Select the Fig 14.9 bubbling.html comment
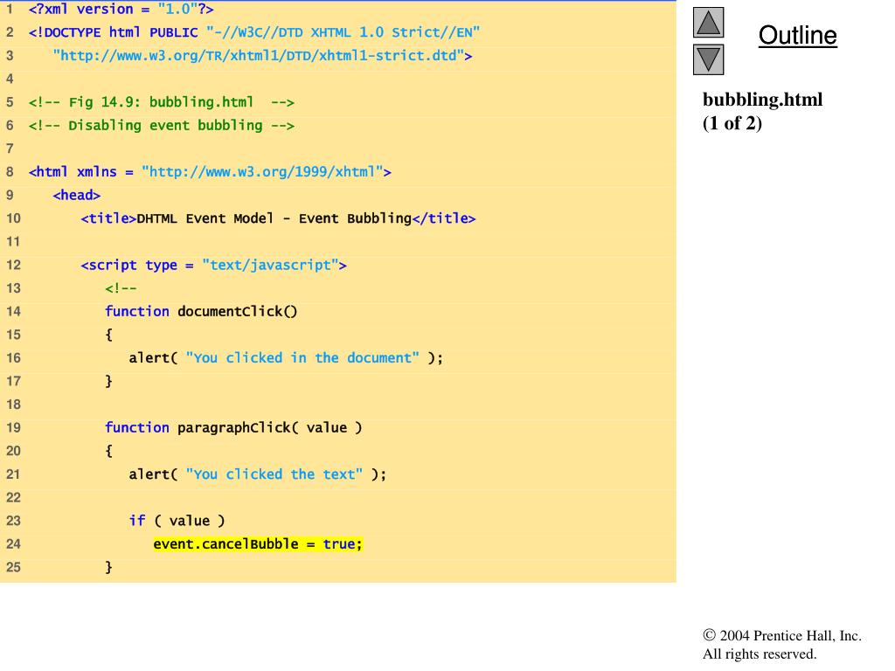895x671 pixels. click(162, 102)
